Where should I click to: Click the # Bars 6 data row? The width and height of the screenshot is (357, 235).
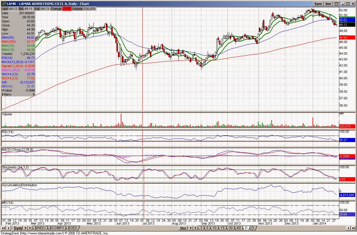click(18, 94)
